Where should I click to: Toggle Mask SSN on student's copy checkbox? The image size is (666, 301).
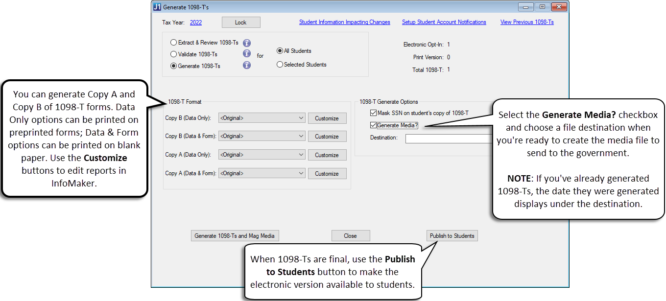pyautogui.click(x=374, y=113)
